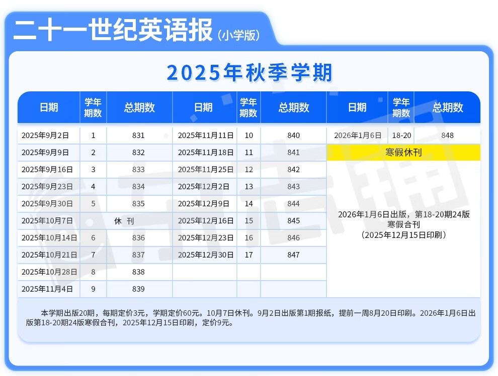
Task: Select the date cell 2025年11月25日
Action: pos(206,170)
